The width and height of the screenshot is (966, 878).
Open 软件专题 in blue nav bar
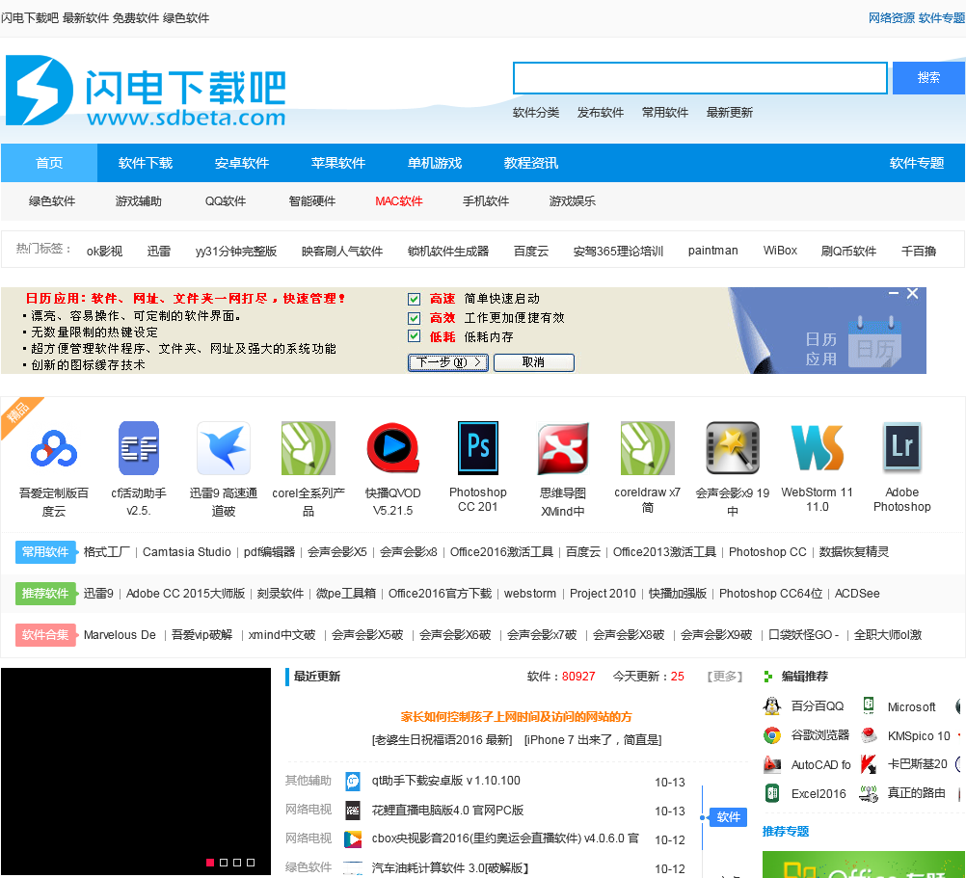coord(917,163)
